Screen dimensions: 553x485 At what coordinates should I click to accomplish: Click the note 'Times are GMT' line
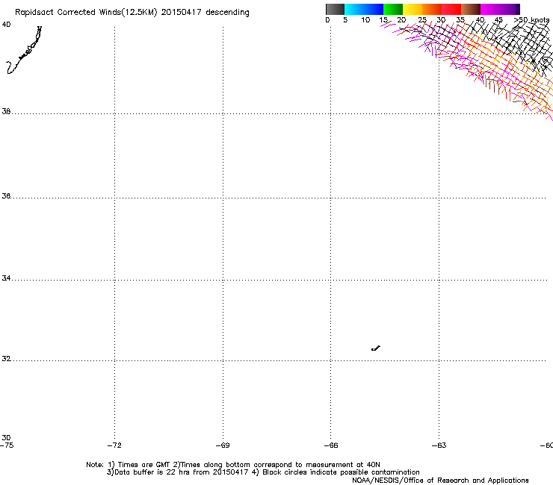233,465
